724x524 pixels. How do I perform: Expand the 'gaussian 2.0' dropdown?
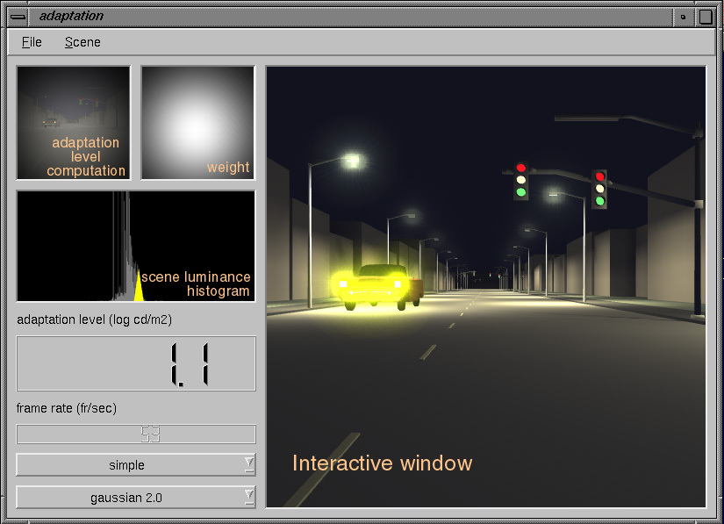point(127,498)
